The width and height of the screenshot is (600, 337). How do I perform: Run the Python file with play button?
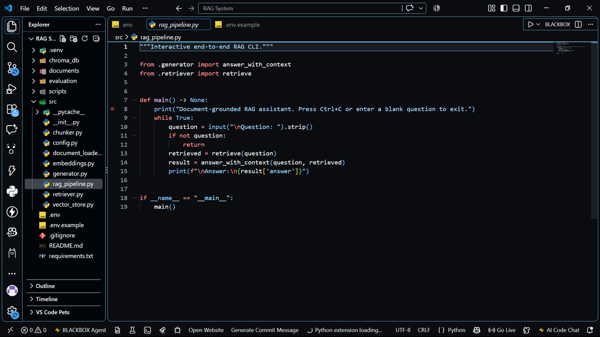530,25
